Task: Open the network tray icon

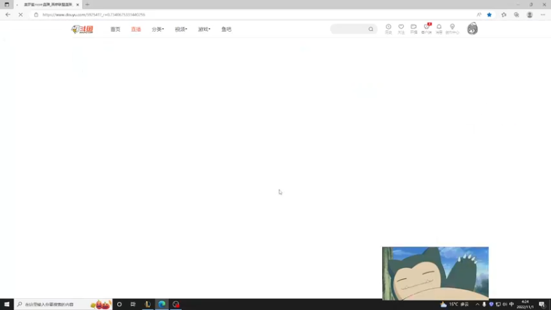Action: pos(498,304)
